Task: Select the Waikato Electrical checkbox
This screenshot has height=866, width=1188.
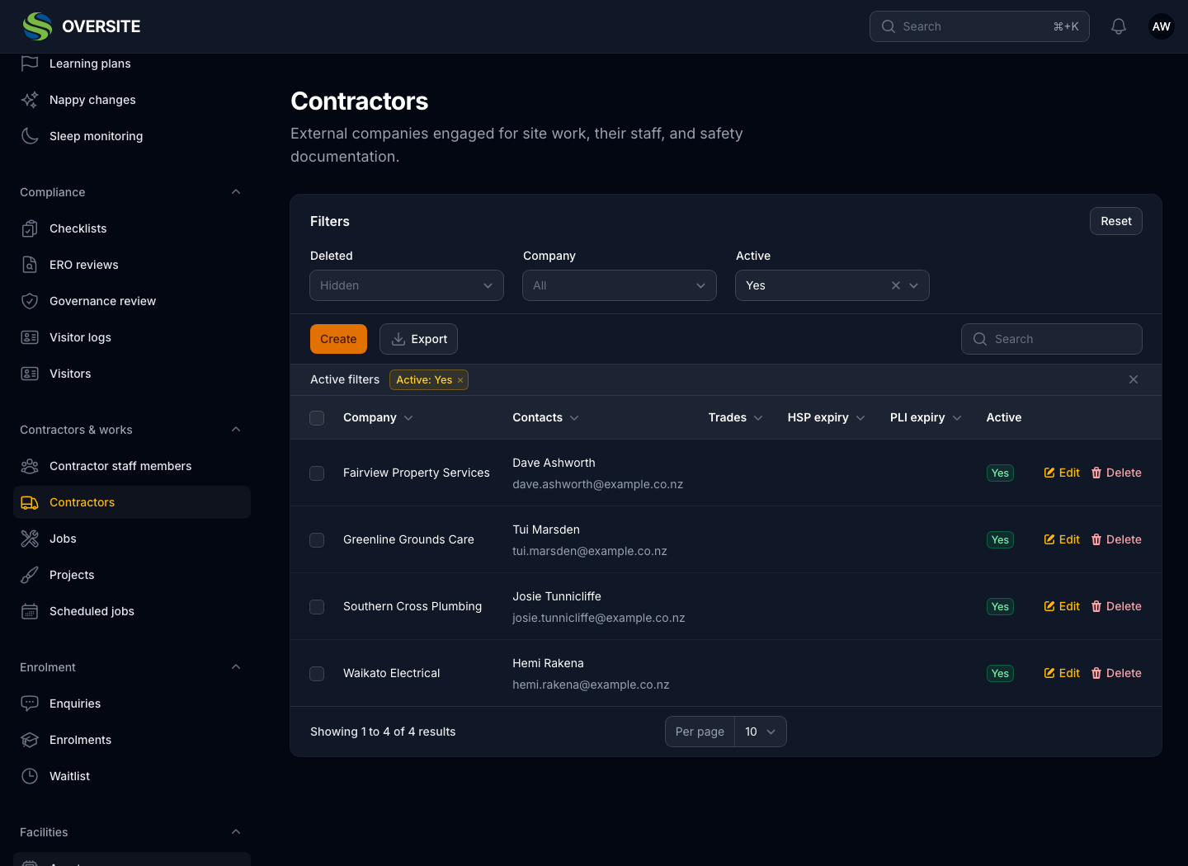Action: click(317, 674)
